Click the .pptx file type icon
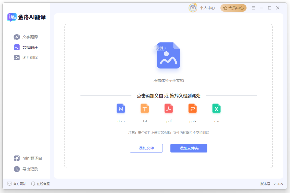Screen dimensions: 290x193 click(192, 108)
